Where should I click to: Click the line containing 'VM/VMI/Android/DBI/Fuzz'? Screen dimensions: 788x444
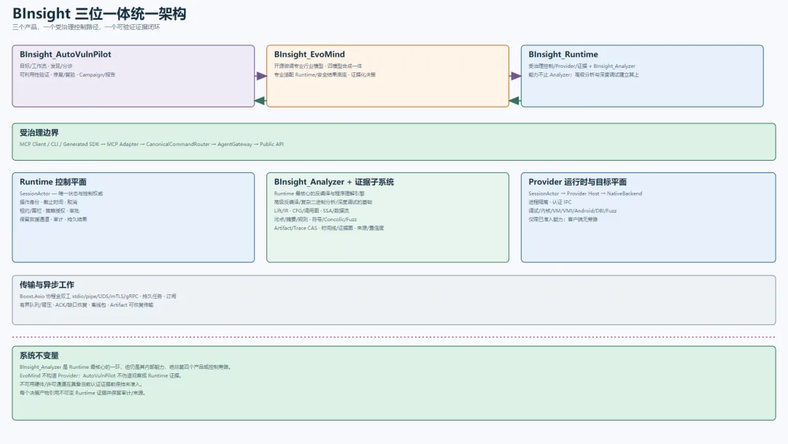(573, 211)
